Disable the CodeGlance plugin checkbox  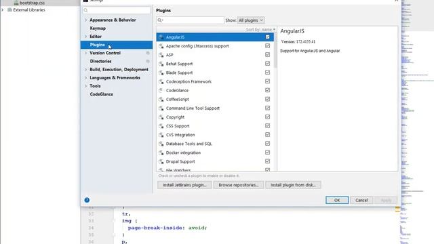[x=267, y=90]
